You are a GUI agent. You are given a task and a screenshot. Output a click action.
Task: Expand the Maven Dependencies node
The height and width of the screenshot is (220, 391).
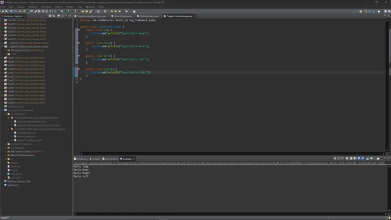(x=6, y=155)
